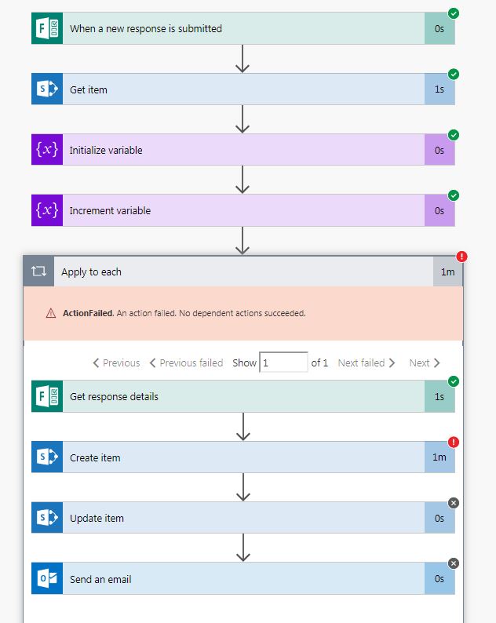This screenshot has width=496, height=623.
Task: Click the red error badge on 'Apply to each'
Action: [x=461, y=257]
